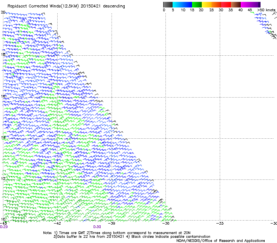Click the longitude label '-36' on the bottom axis
The width and height of the screenshot is (277, 243).
(166, 223)
